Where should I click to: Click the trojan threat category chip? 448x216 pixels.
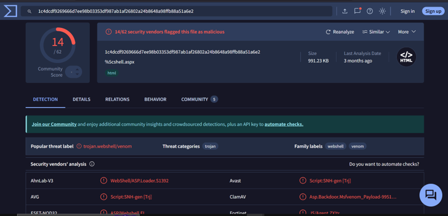click(x=210, y=146)
